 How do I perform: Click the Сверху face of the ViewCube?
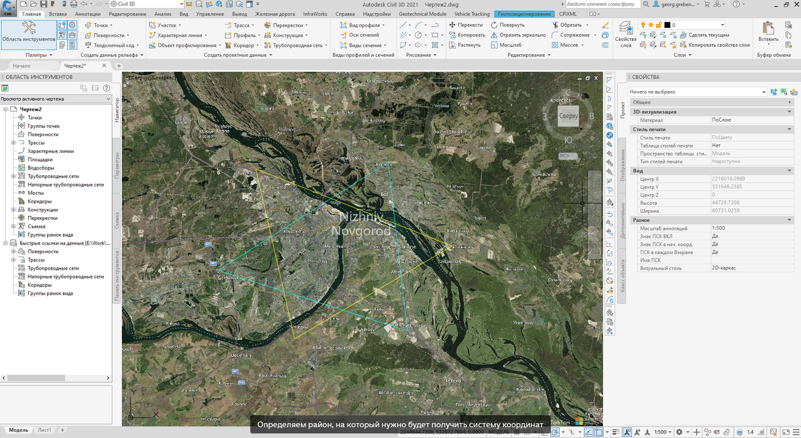click(568, 116)
